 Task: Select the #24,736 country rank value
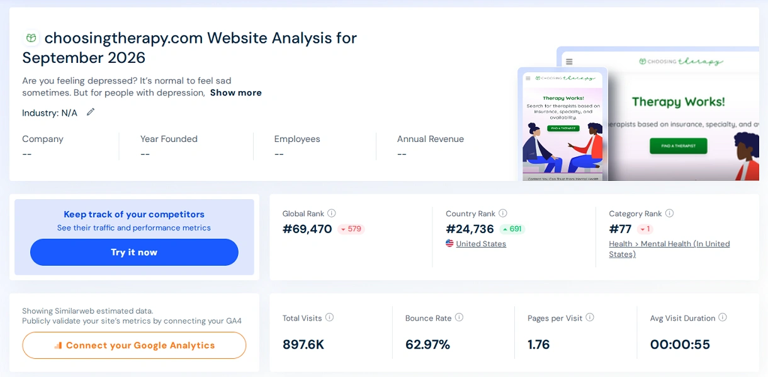470,229
